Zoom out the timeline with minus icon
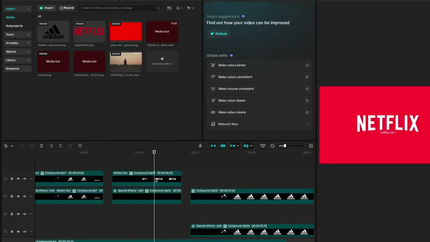The image size is (430, 242). click(x=272, y=146)
